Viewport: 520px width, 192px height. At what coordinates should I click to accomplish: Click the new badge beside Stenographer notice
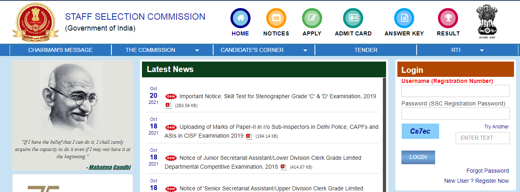(171, 97)
